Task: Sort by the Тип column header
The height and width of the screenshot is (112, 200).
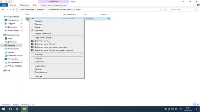Action: tap(85, 15)
